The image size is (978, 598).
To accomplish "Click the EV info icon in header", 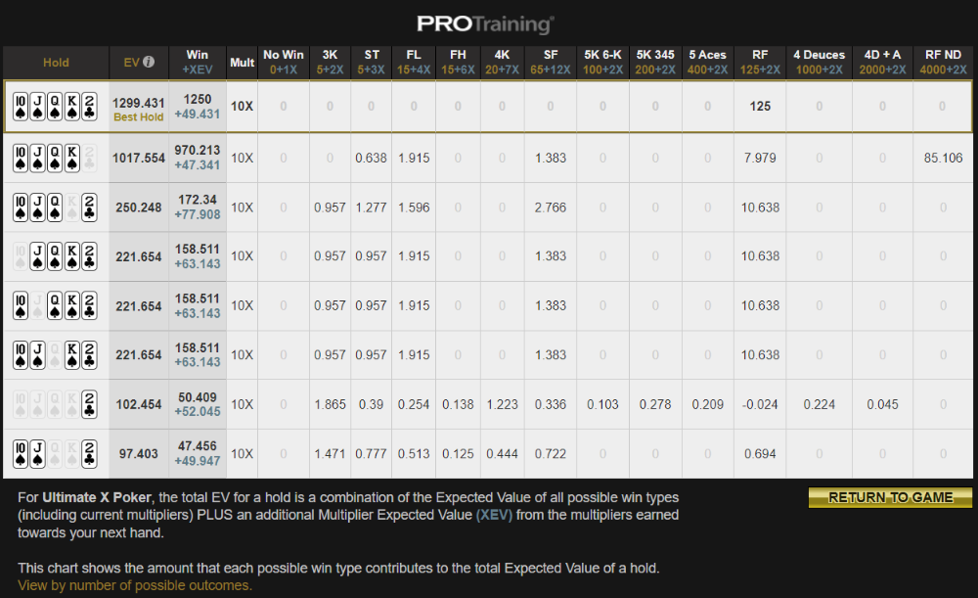I will 149,62.
